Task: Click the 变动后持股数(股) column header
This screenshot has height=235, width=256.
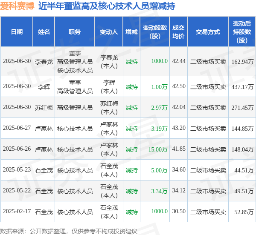Action: (x=242, y=32)
